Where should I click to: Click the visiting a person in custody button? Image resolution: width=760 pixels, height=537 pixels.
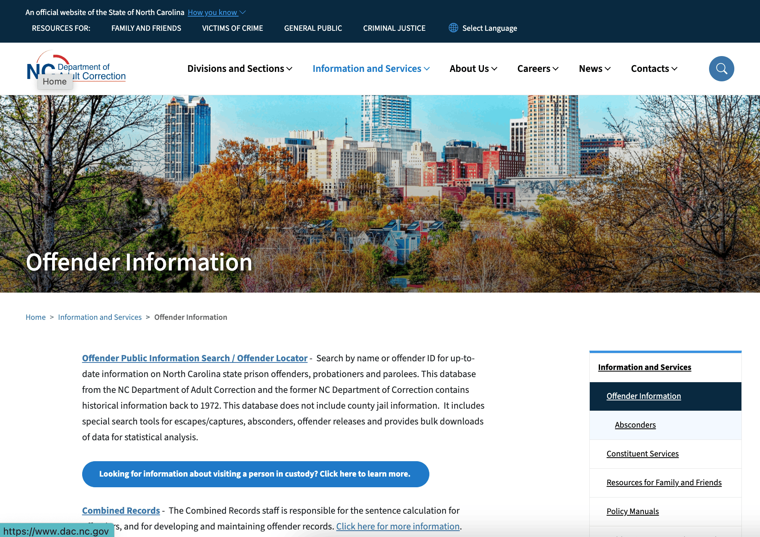pos(255,474)
